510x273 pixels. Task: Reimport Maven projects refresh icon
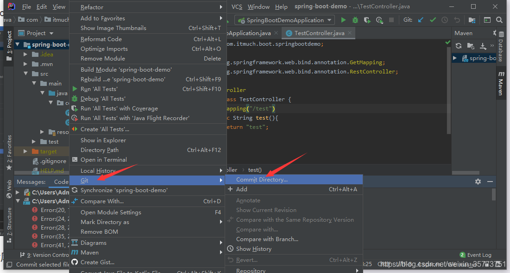pyautogui.click(x=459, y=46)
